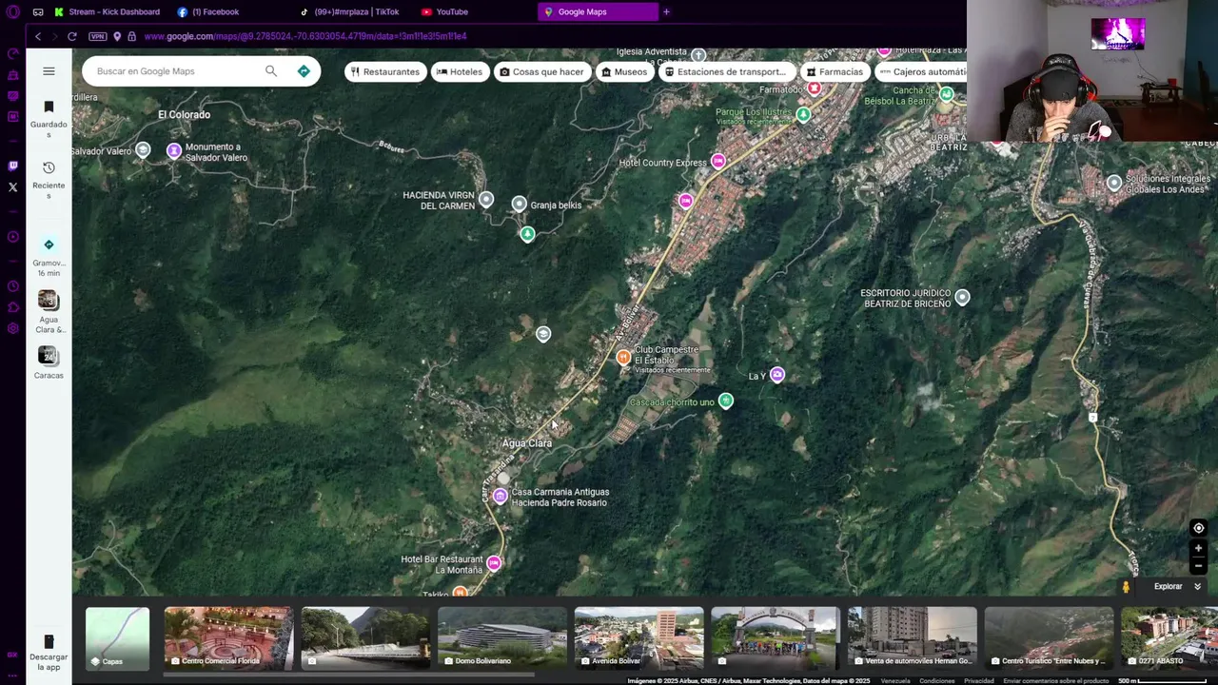Open Twitch icon in Opera sidebar

coord(12,166)
